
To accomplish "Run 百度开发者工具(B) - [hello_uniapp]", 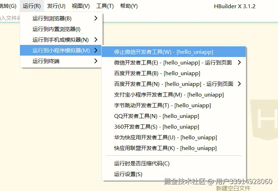I will pos(174,73).
